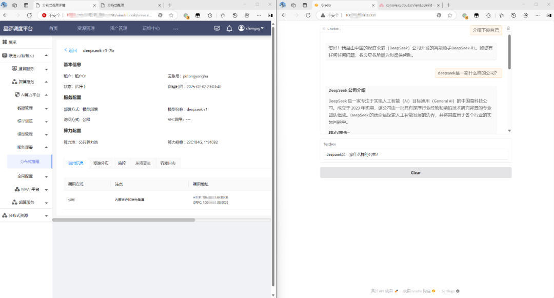The width and height of the screenshot is (554, 298).
Task: Collapse the 智算服务 sidebar group
Action: click(26, 82)
